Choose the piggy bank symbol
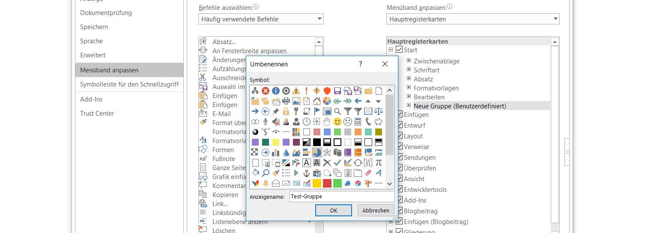The image size is (654, 233). [379, 122]
